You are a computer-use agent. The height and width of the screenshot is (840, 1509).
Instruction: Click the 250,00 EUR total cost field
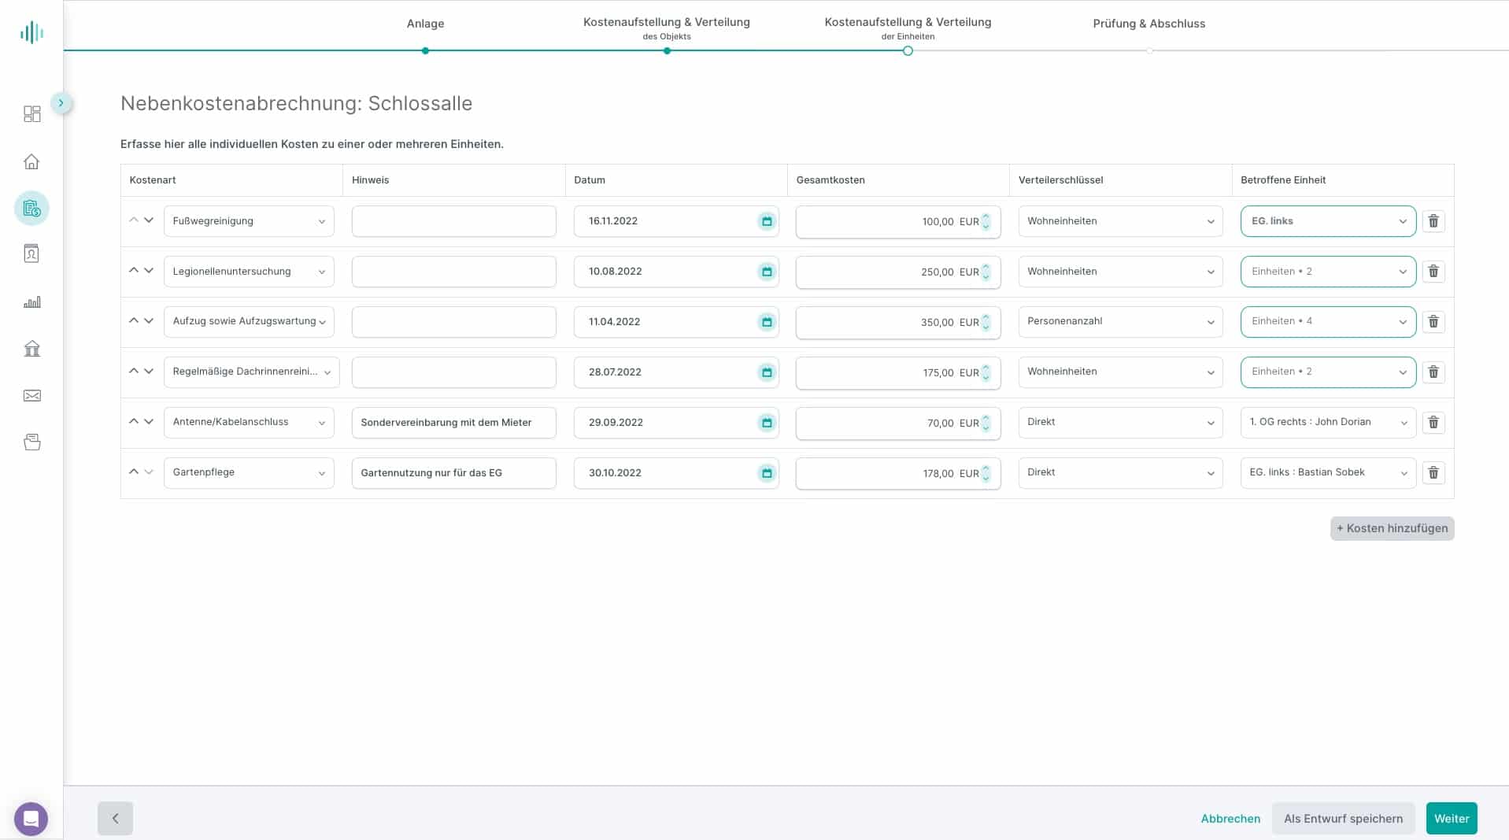click(898, 272)
